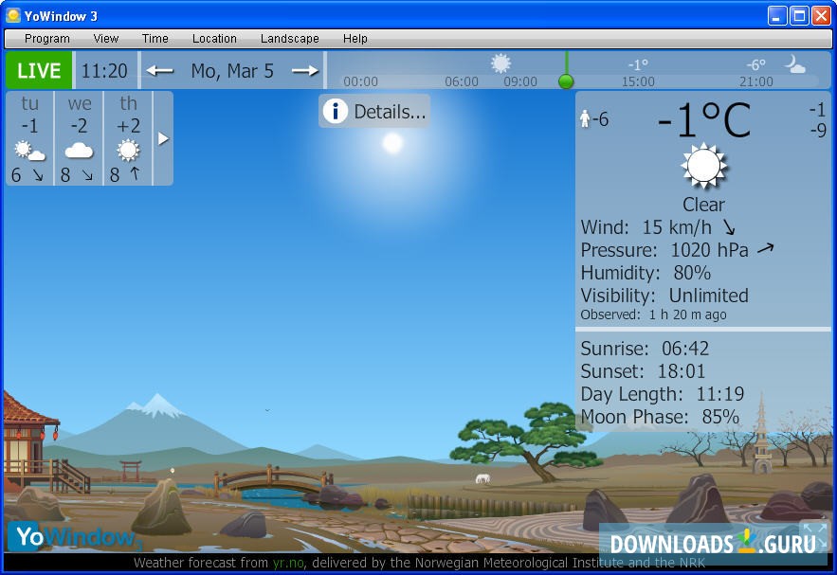Open the Landscape menu
The height and width of the screenshot is (575, 837).
tap(289, 39)
